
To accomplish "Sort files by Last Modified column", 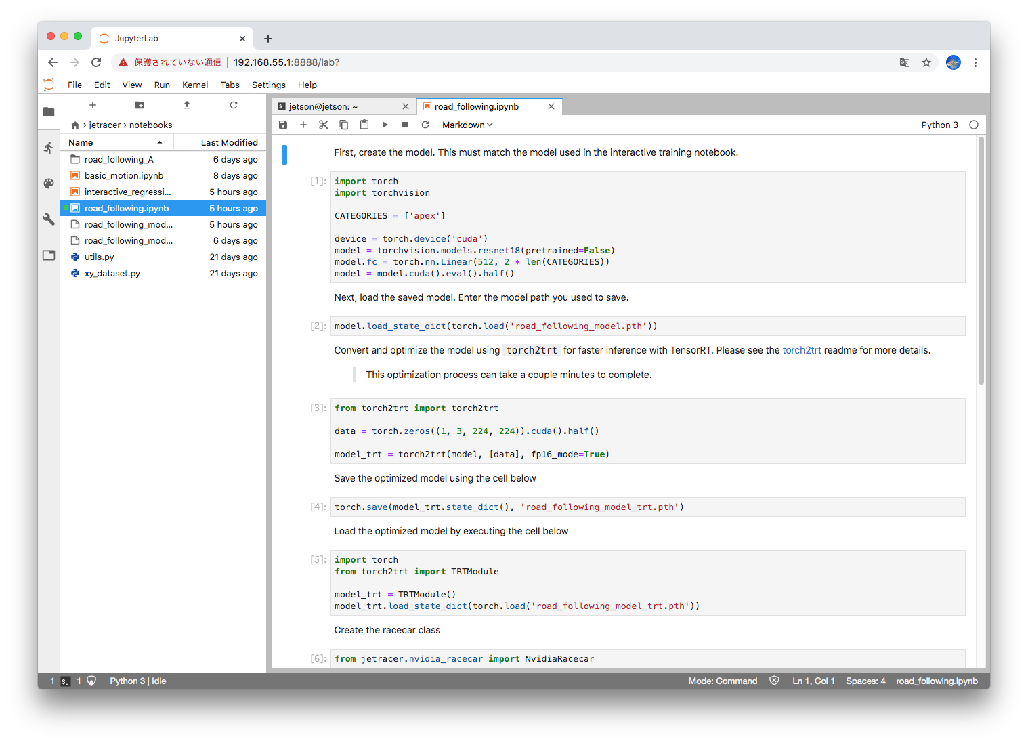I will pyautogui.click(x=220, y=142).
